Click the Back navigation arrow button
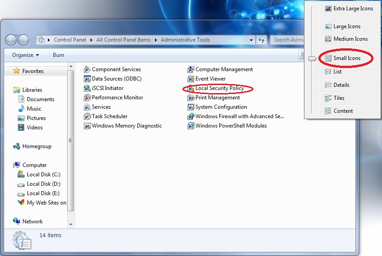Screen dimensions: 382x256 click(x=11, y=40)
